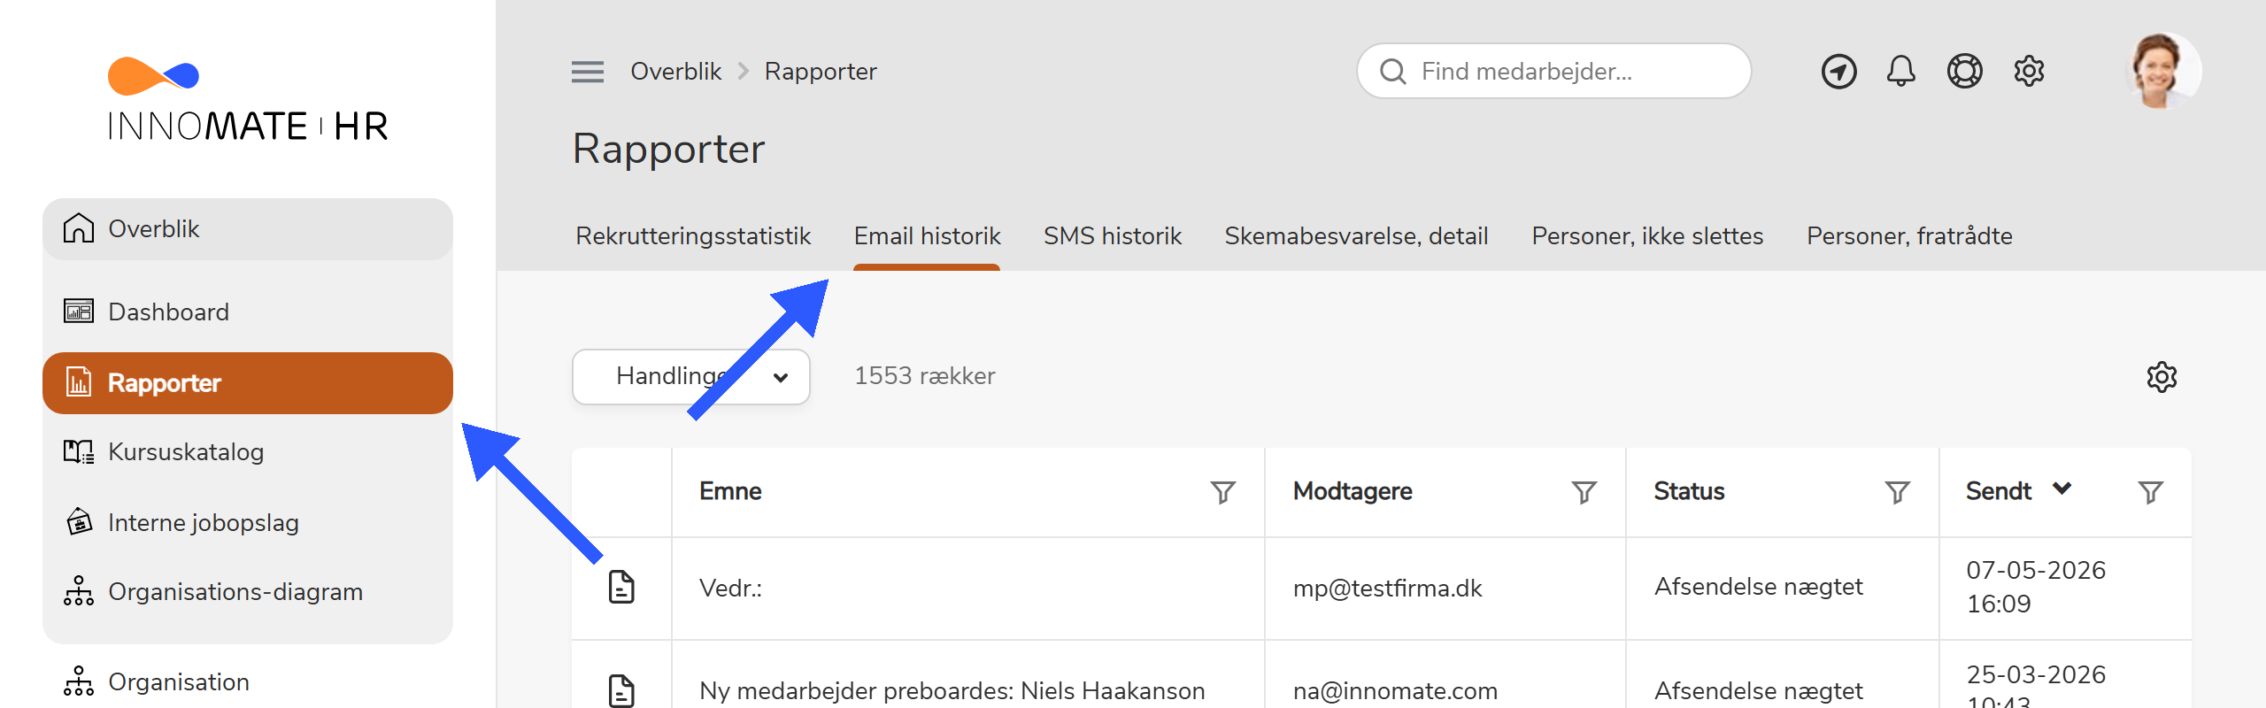This screenshot has width=2266, height=708.
Task: Filter the Modtagere column
Action: pos(1584,492)
